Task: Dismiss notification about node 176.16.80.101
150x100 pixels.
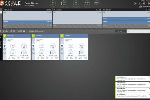Action: click(x=149, y=77)
